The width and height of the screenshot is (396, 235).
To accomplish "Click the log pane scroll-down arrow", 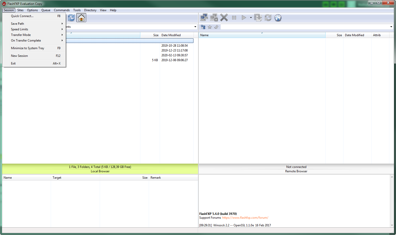I will (x=392, y=225).
